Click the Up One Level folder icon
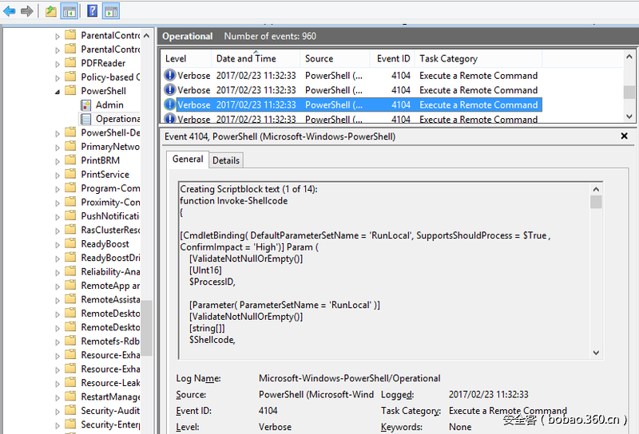The image size is (639, 434). (x=51, y=11)
